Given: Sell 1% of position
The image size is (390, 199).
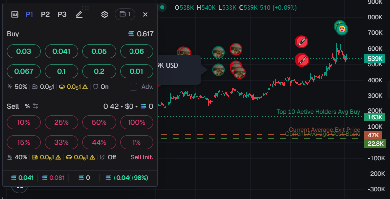Looking at the screenshot, I should [x=137, y=142].
